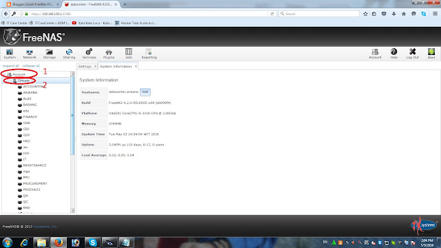Click the taskbar clock
The width and height of the screenshot is (441, 248).
[427, 243]
